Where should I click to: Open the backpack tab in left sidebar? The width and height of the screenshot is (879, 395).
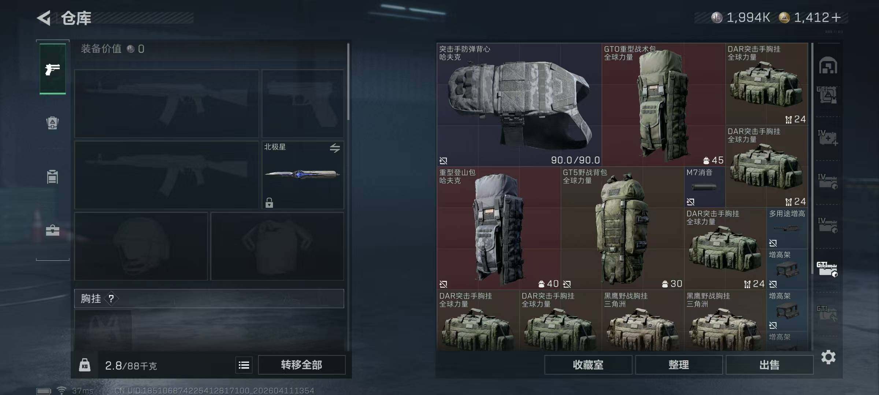click(x=53, y=123)
